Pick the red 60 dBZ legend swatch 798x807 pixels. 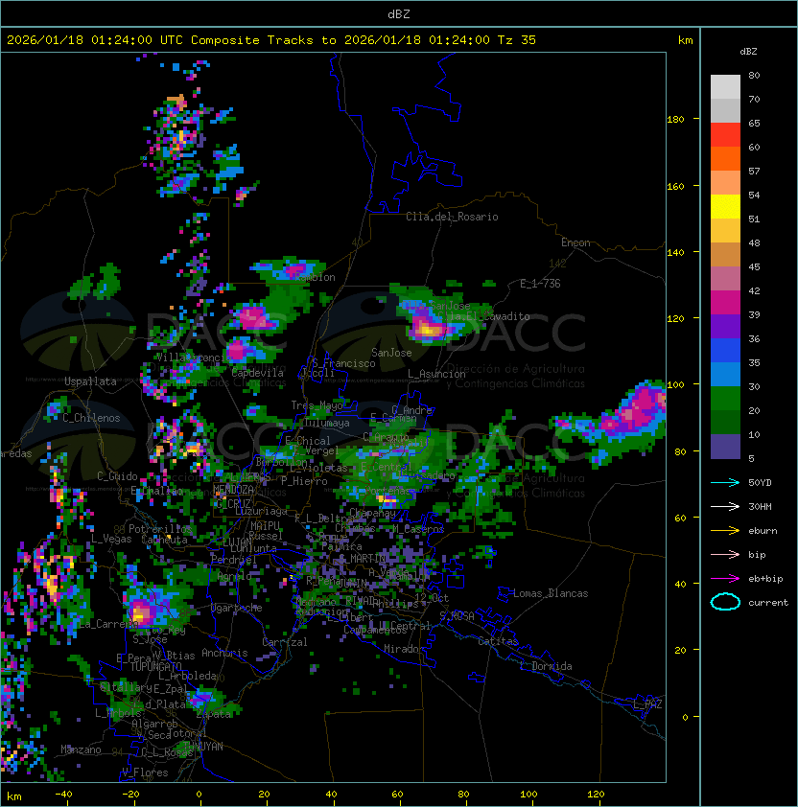click(725, 135)
